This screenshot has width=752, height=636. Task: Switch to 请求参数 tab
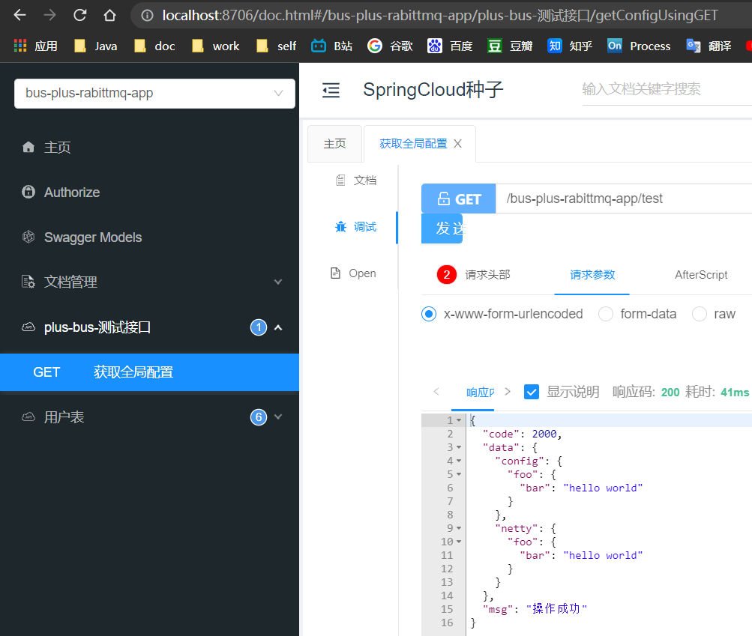tap(592, 275)
